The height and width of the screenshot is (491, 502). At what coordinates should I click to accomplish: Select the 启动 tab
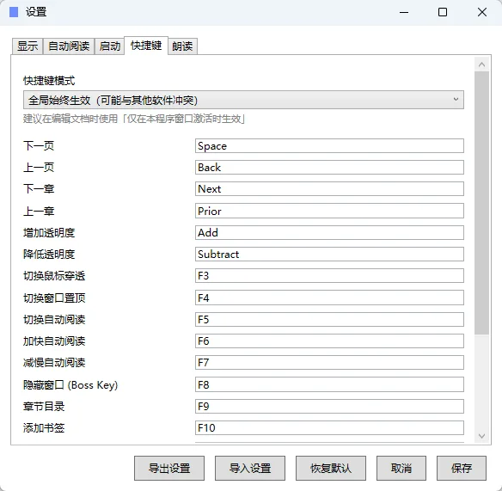pos(109,46)
